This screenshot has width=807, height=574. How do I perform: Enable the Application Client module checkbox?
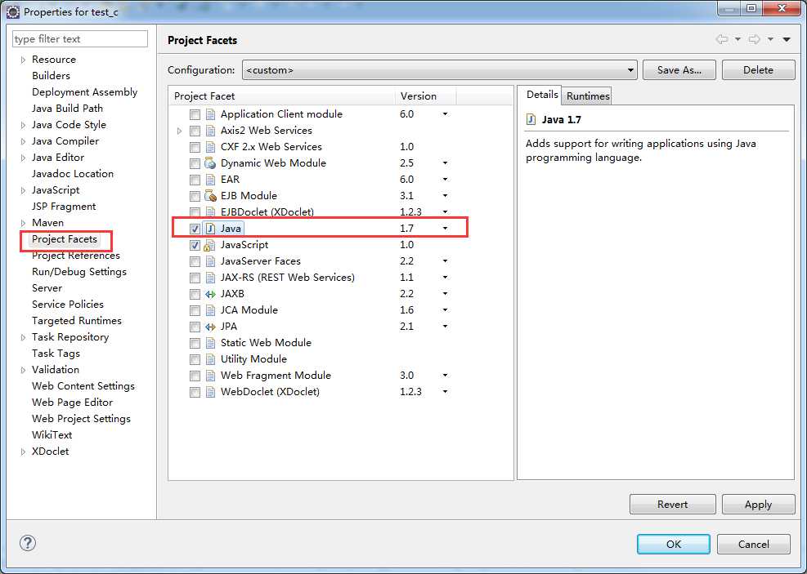(x=195, y=114)
